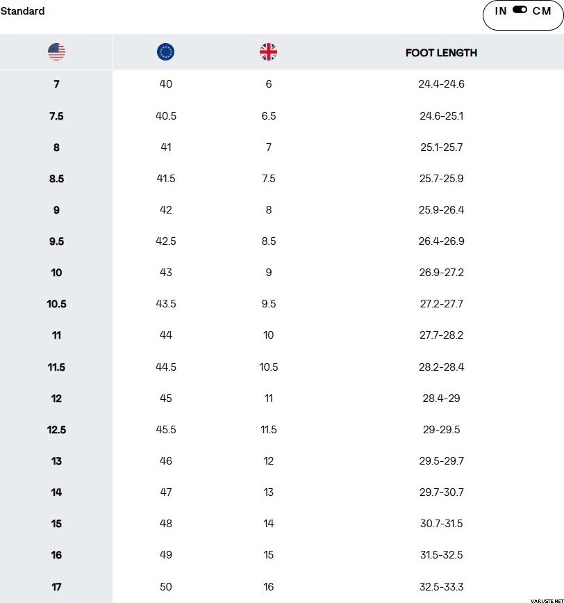Viewport: 564px width, 603px height.
Task: Click UK size 9.5 cell
Action: 268,304
